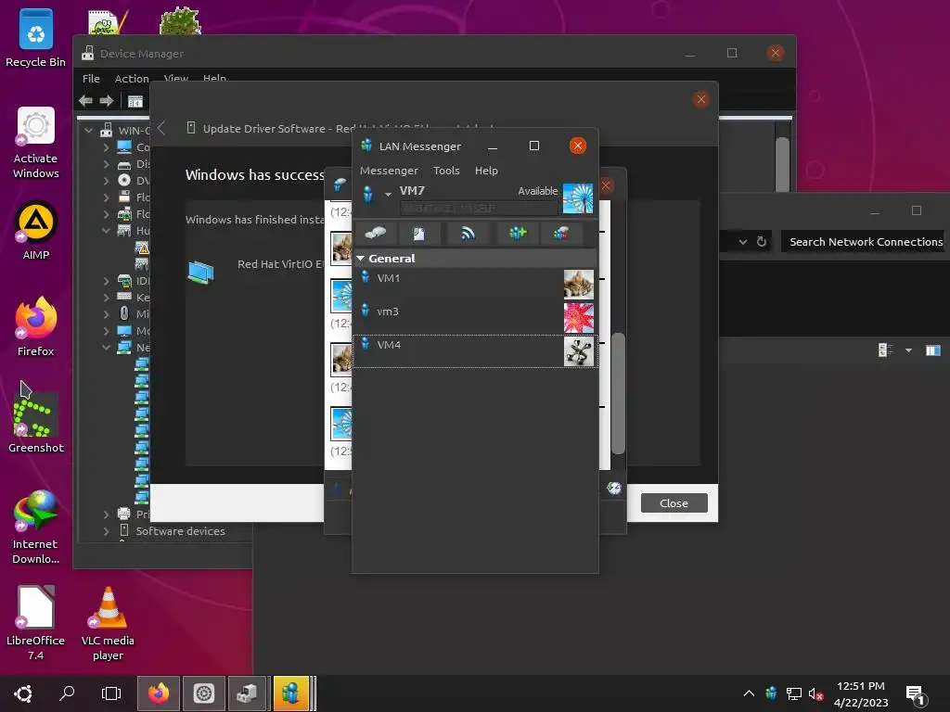950x712 pixels.
Task: Open the Tools menu in LAN Messenger
Action: pos(446,171)
